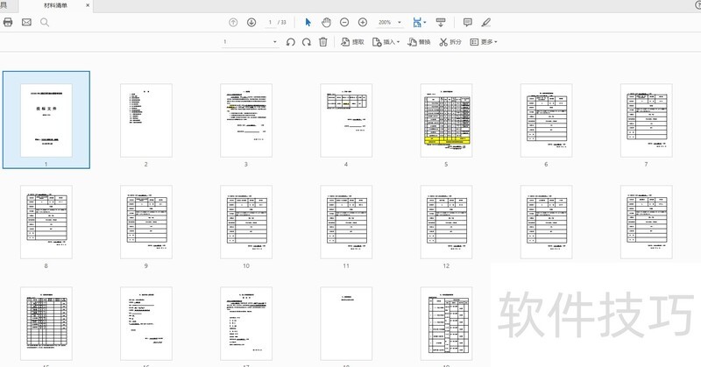Select page 11 thumbnail

click(346, 222)
